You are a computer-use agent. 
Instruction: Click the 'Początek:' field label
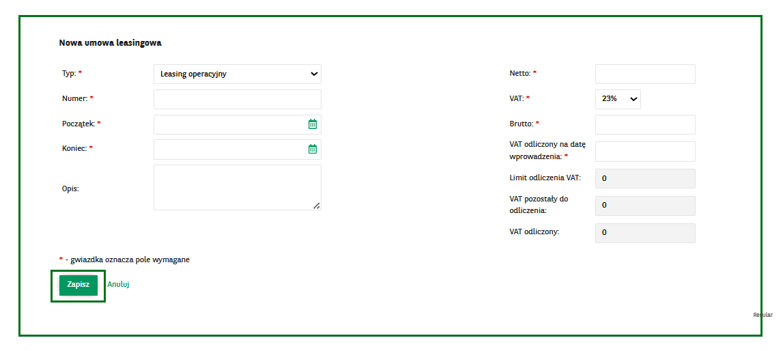coord(78,124)
